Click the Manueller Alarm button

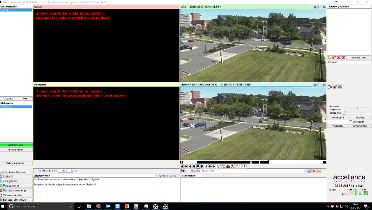pos(359,57)
